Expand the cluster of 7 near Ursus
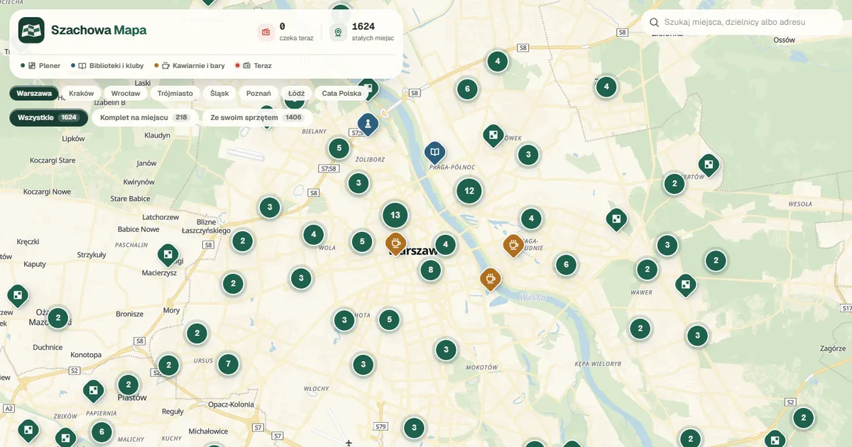 [228, 365]
